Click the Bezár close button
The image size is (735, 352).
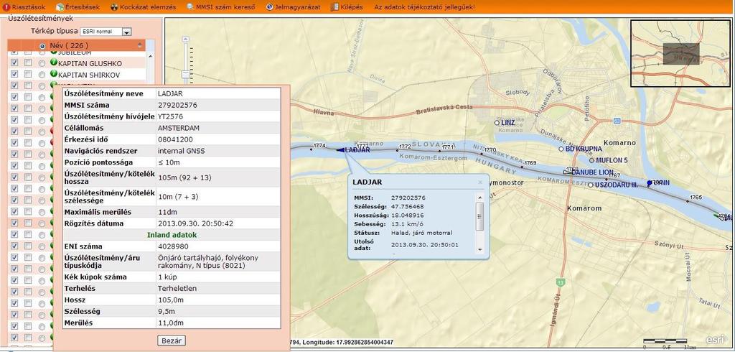[172, 341]
